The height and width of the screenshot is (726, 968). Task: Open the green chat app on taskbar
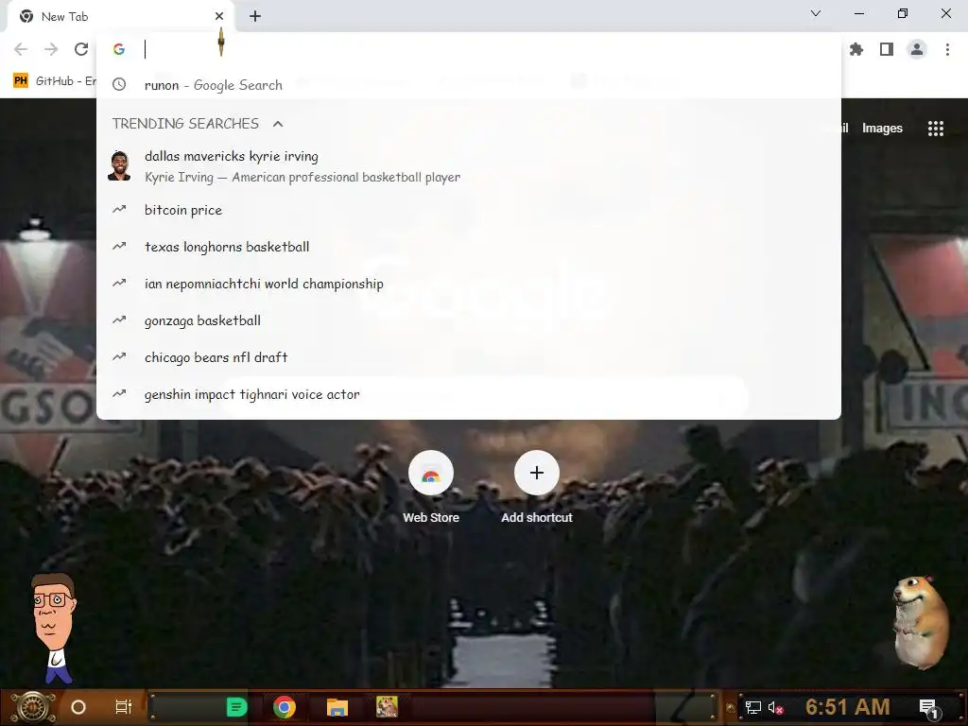tap(236, 707)
